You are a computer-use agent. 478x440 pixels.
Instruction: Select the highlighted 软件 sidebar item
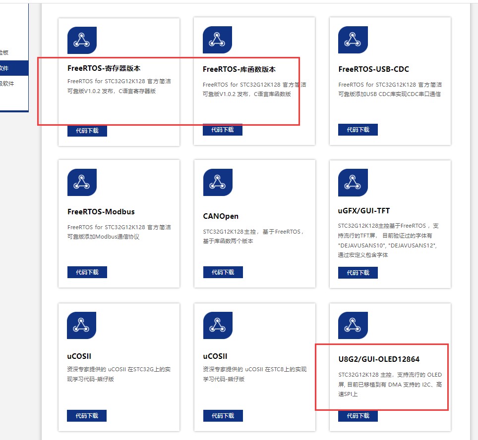tap(14, 68)
